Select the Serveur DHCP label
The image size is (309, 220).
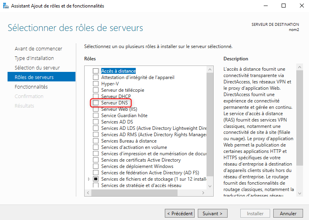[x=116, y=96]
